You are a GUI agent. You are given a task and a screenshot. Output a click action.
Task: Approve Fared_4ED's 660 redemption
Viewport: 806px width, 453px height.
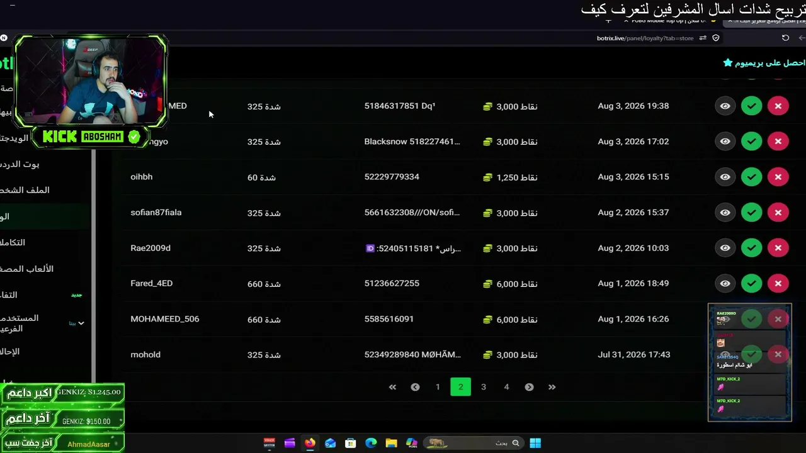[751, 284]
